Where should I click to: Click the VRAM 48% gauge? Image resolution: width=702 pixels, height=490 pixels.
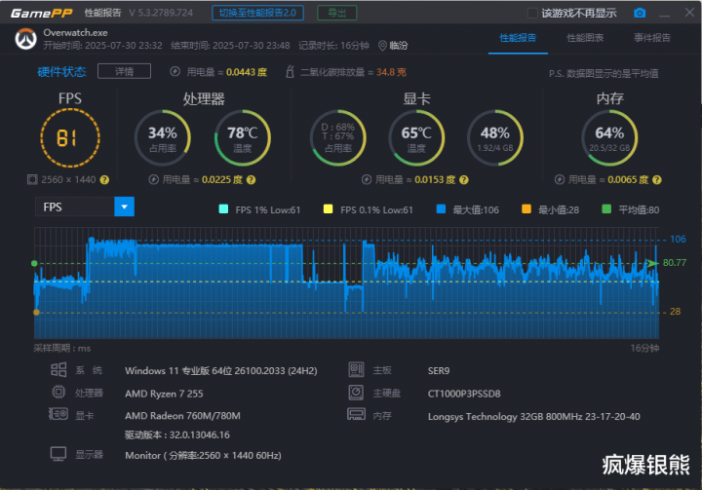pyautogui.click(x=495, y=137)
